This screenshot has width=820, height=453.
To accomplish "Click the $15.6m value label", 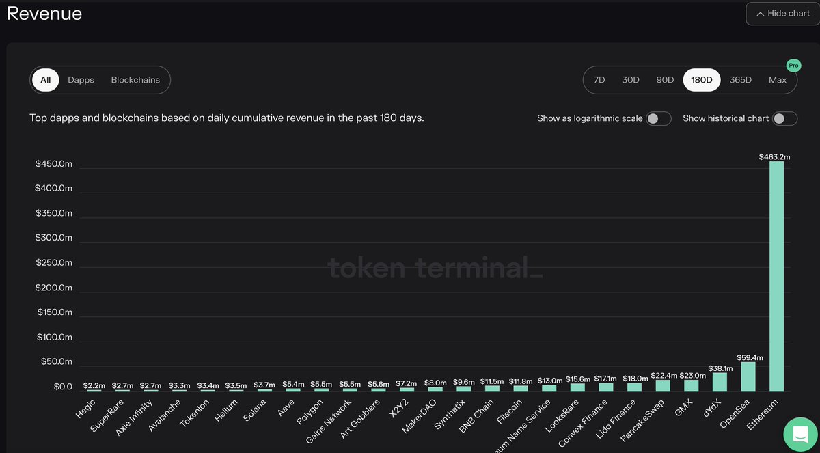I will click(577, 379).
